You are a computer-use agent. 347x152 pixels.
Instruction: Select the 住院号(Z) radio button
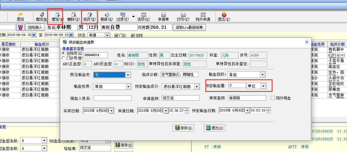pyautogui.click(x=64, y=53)
